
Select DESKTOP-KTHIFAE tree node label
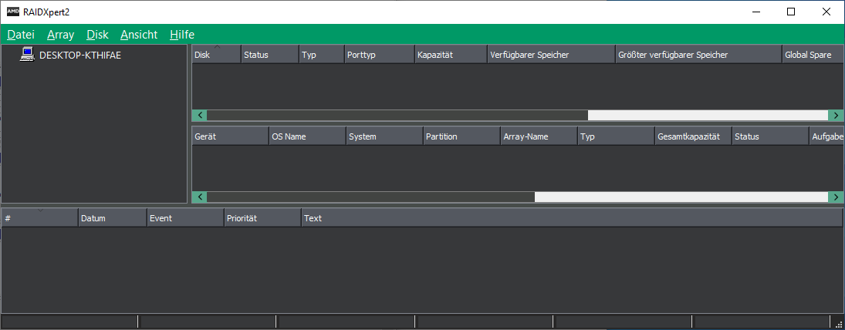pos(80,55)
